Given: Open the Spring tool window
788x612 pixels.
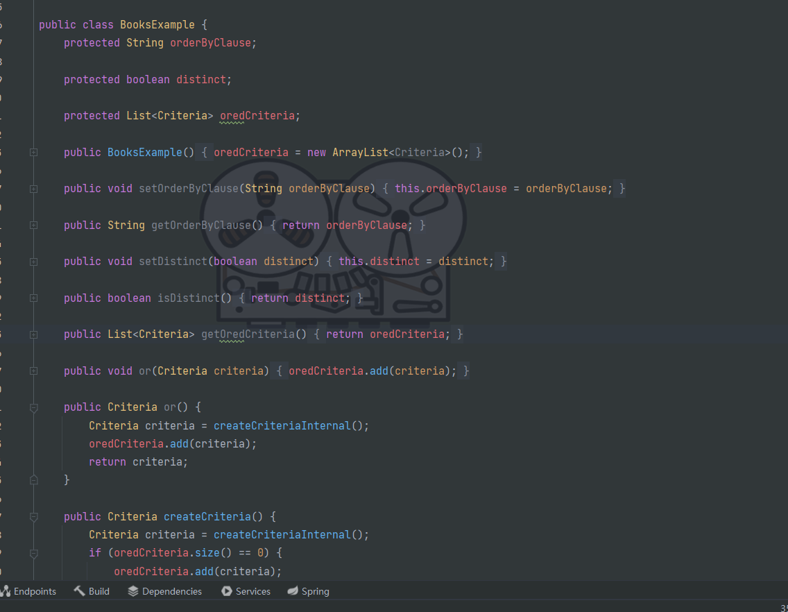Looking at the screenshot, I should (x=308, y=591).
